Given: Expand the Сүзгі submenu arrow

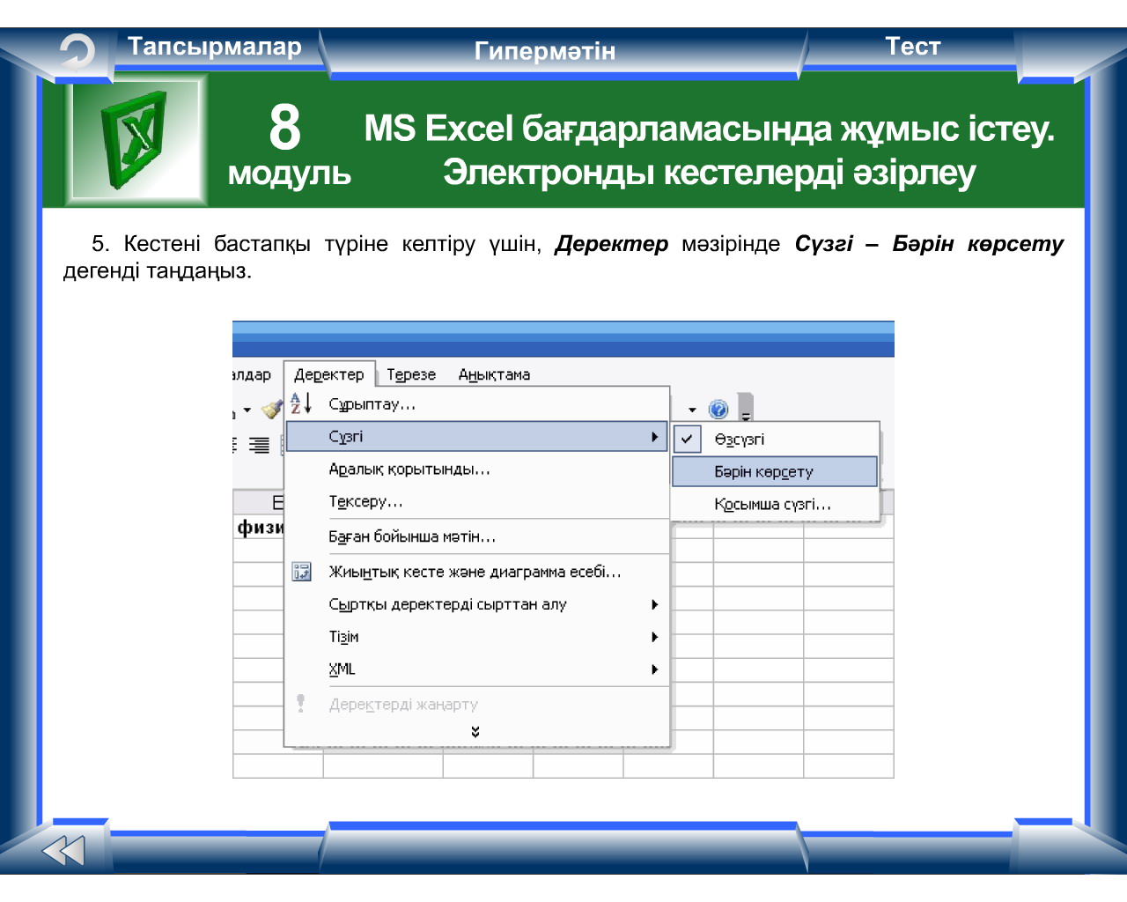Looking at the screenshot, I should point(654,437).
